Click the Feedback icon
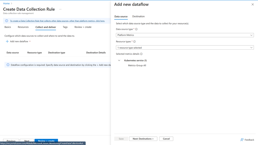This screenshot has width=258, height=145. [242, 140]
